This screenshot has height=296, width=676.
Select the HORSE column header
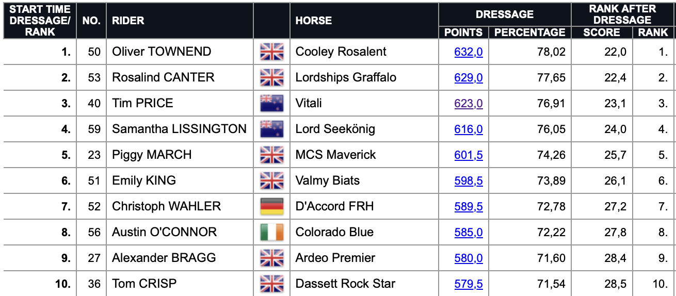[x=314, y=21]
